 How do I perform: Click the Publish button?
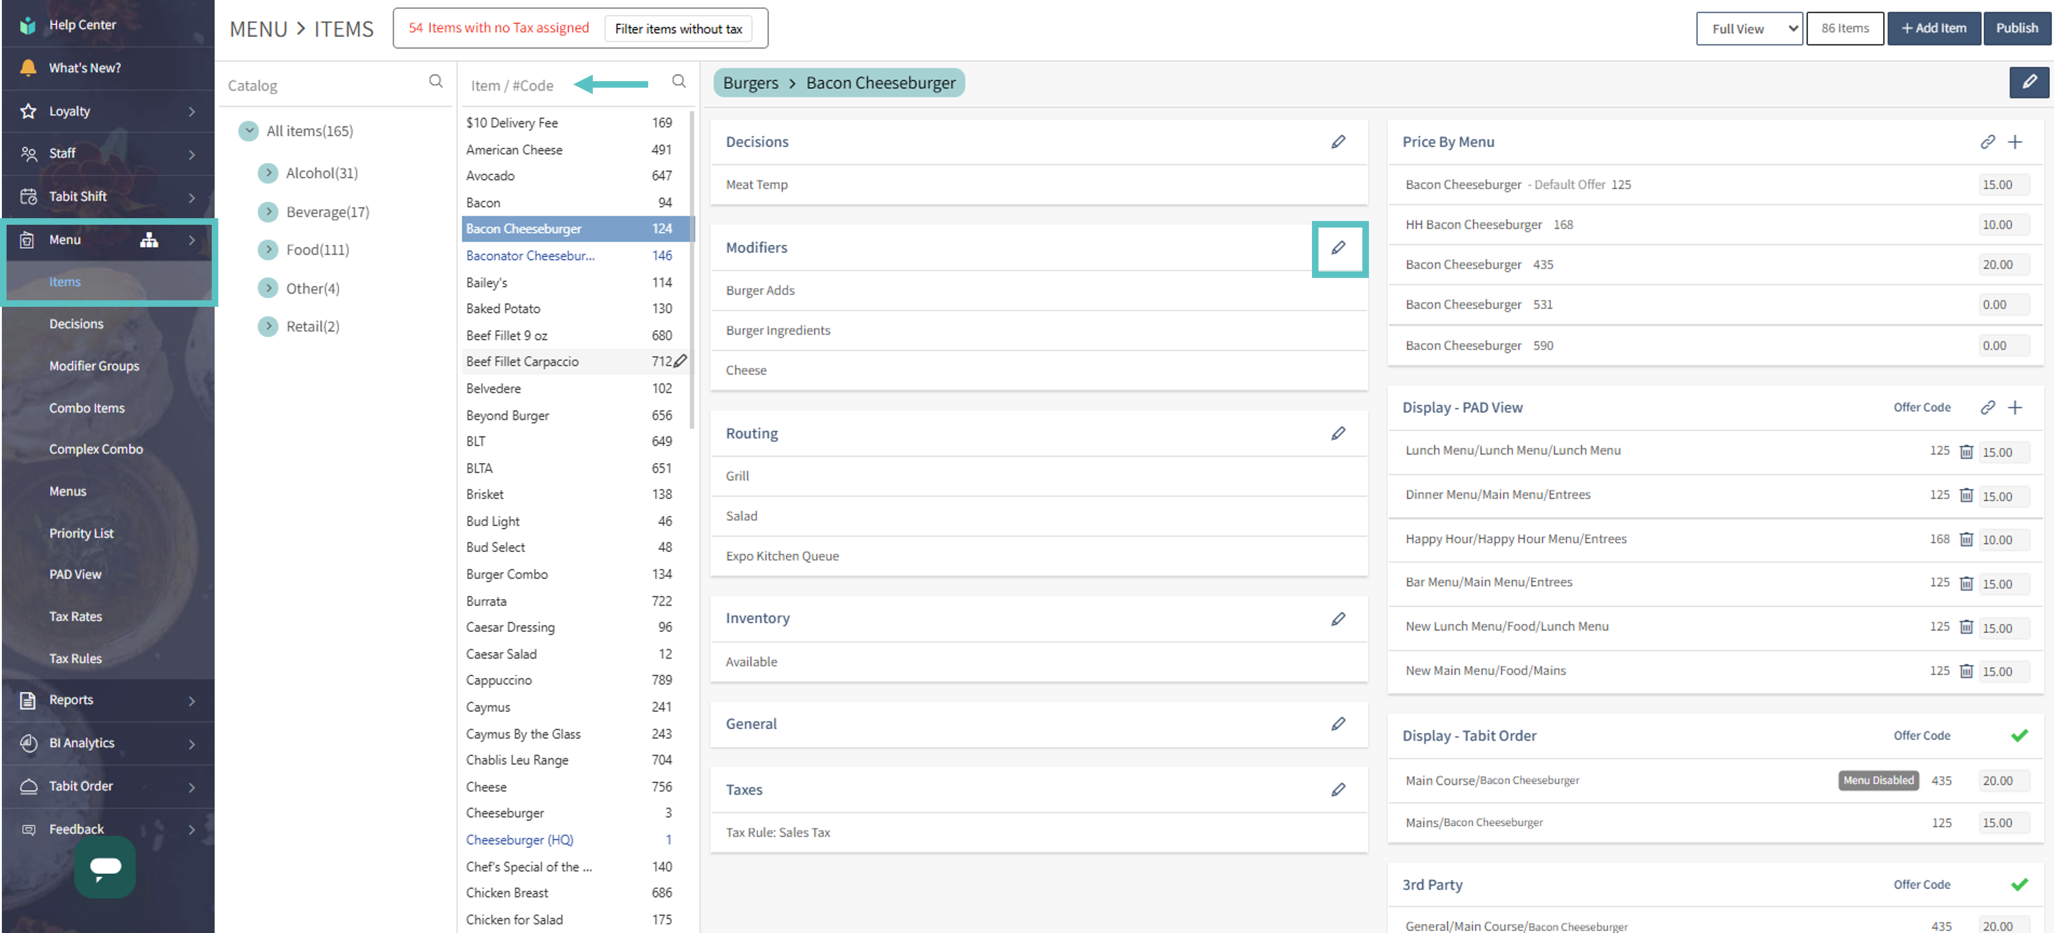[x=2017, y=29]
